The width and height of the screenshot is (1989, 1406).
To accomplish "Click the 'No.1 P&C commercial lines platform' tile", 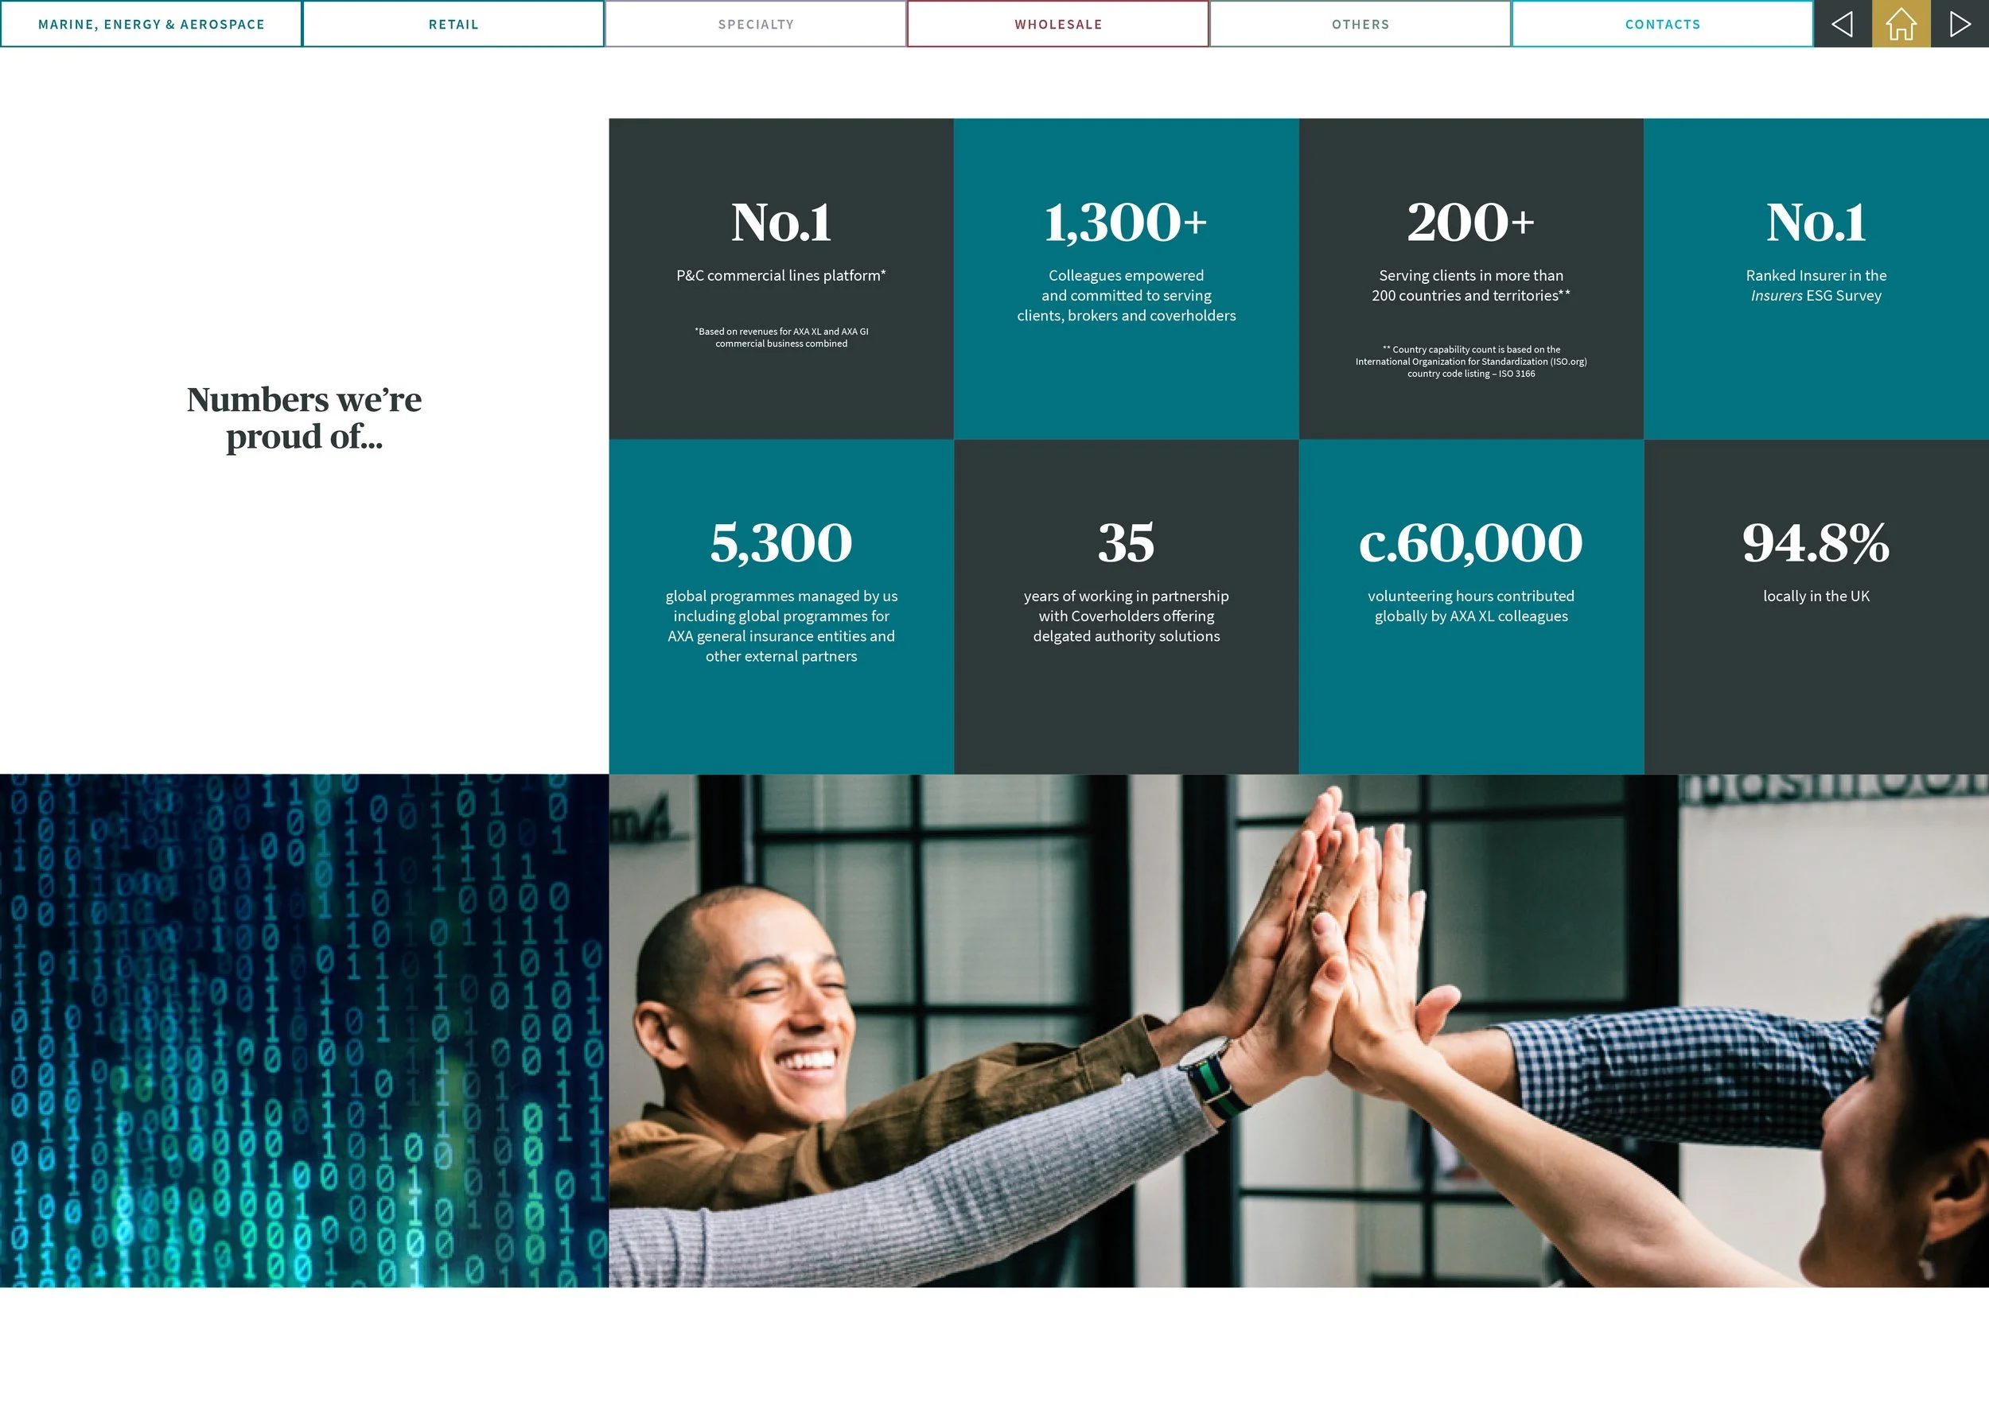I will [780, 277].
